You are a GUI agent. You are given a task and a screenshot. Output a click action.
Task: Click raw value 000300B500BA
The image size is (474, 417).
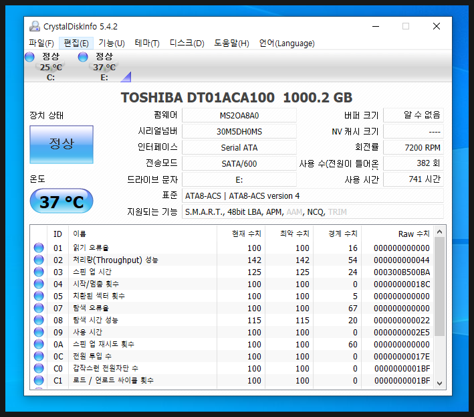[x=402, y=272]
